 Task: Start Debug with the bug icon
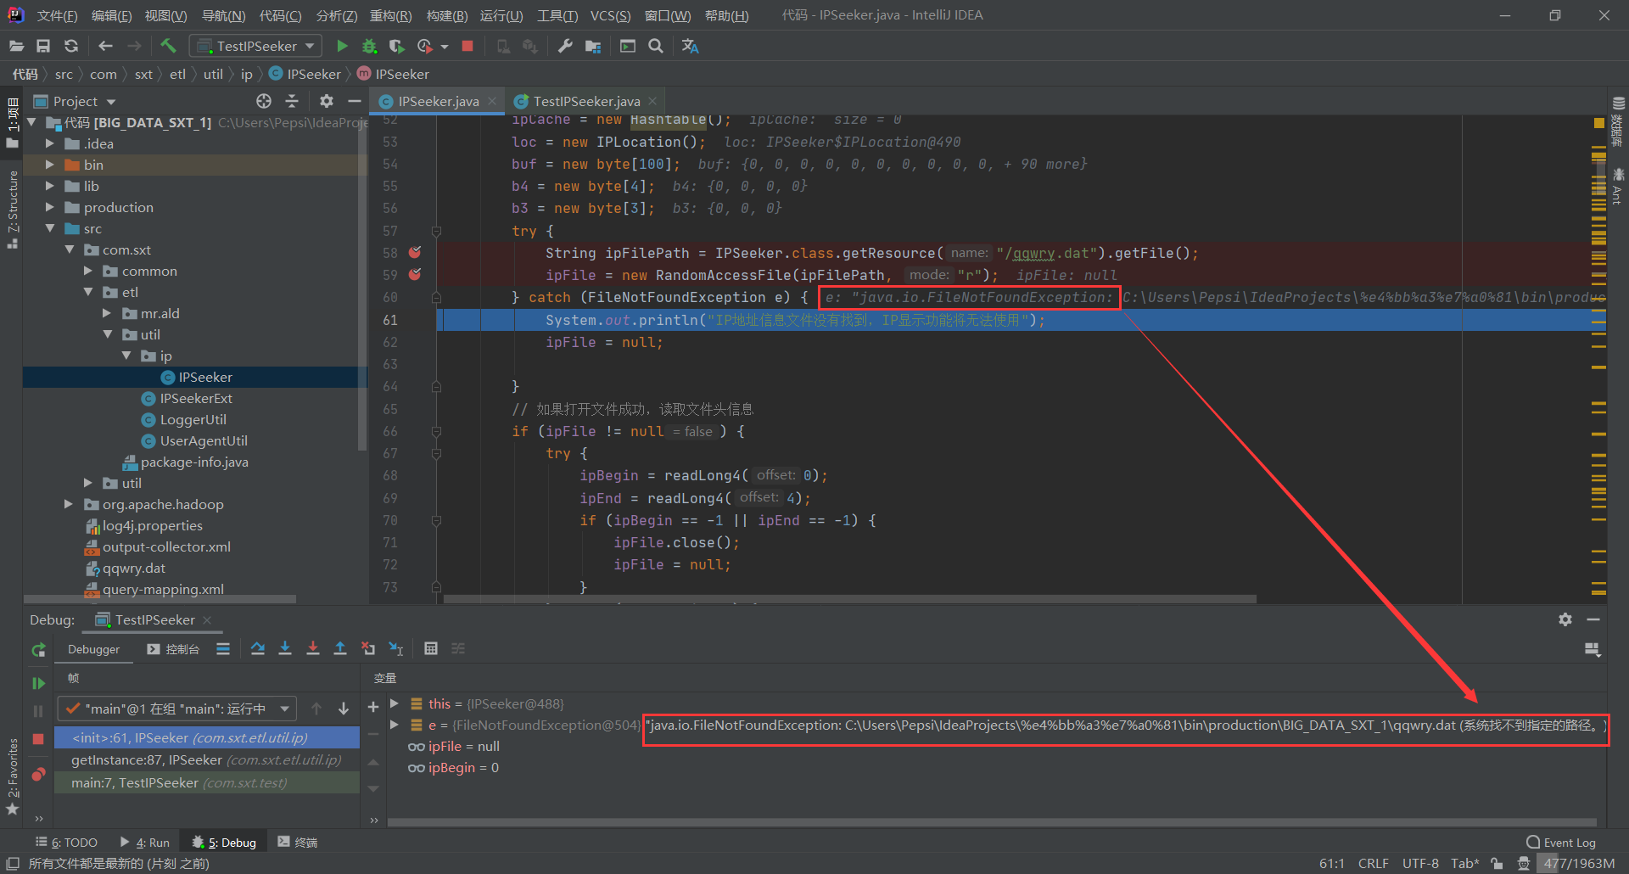(x=369, y=46)
